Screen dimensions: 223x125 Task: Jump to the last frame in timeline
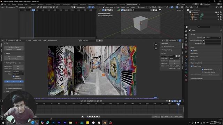(99, 117)
